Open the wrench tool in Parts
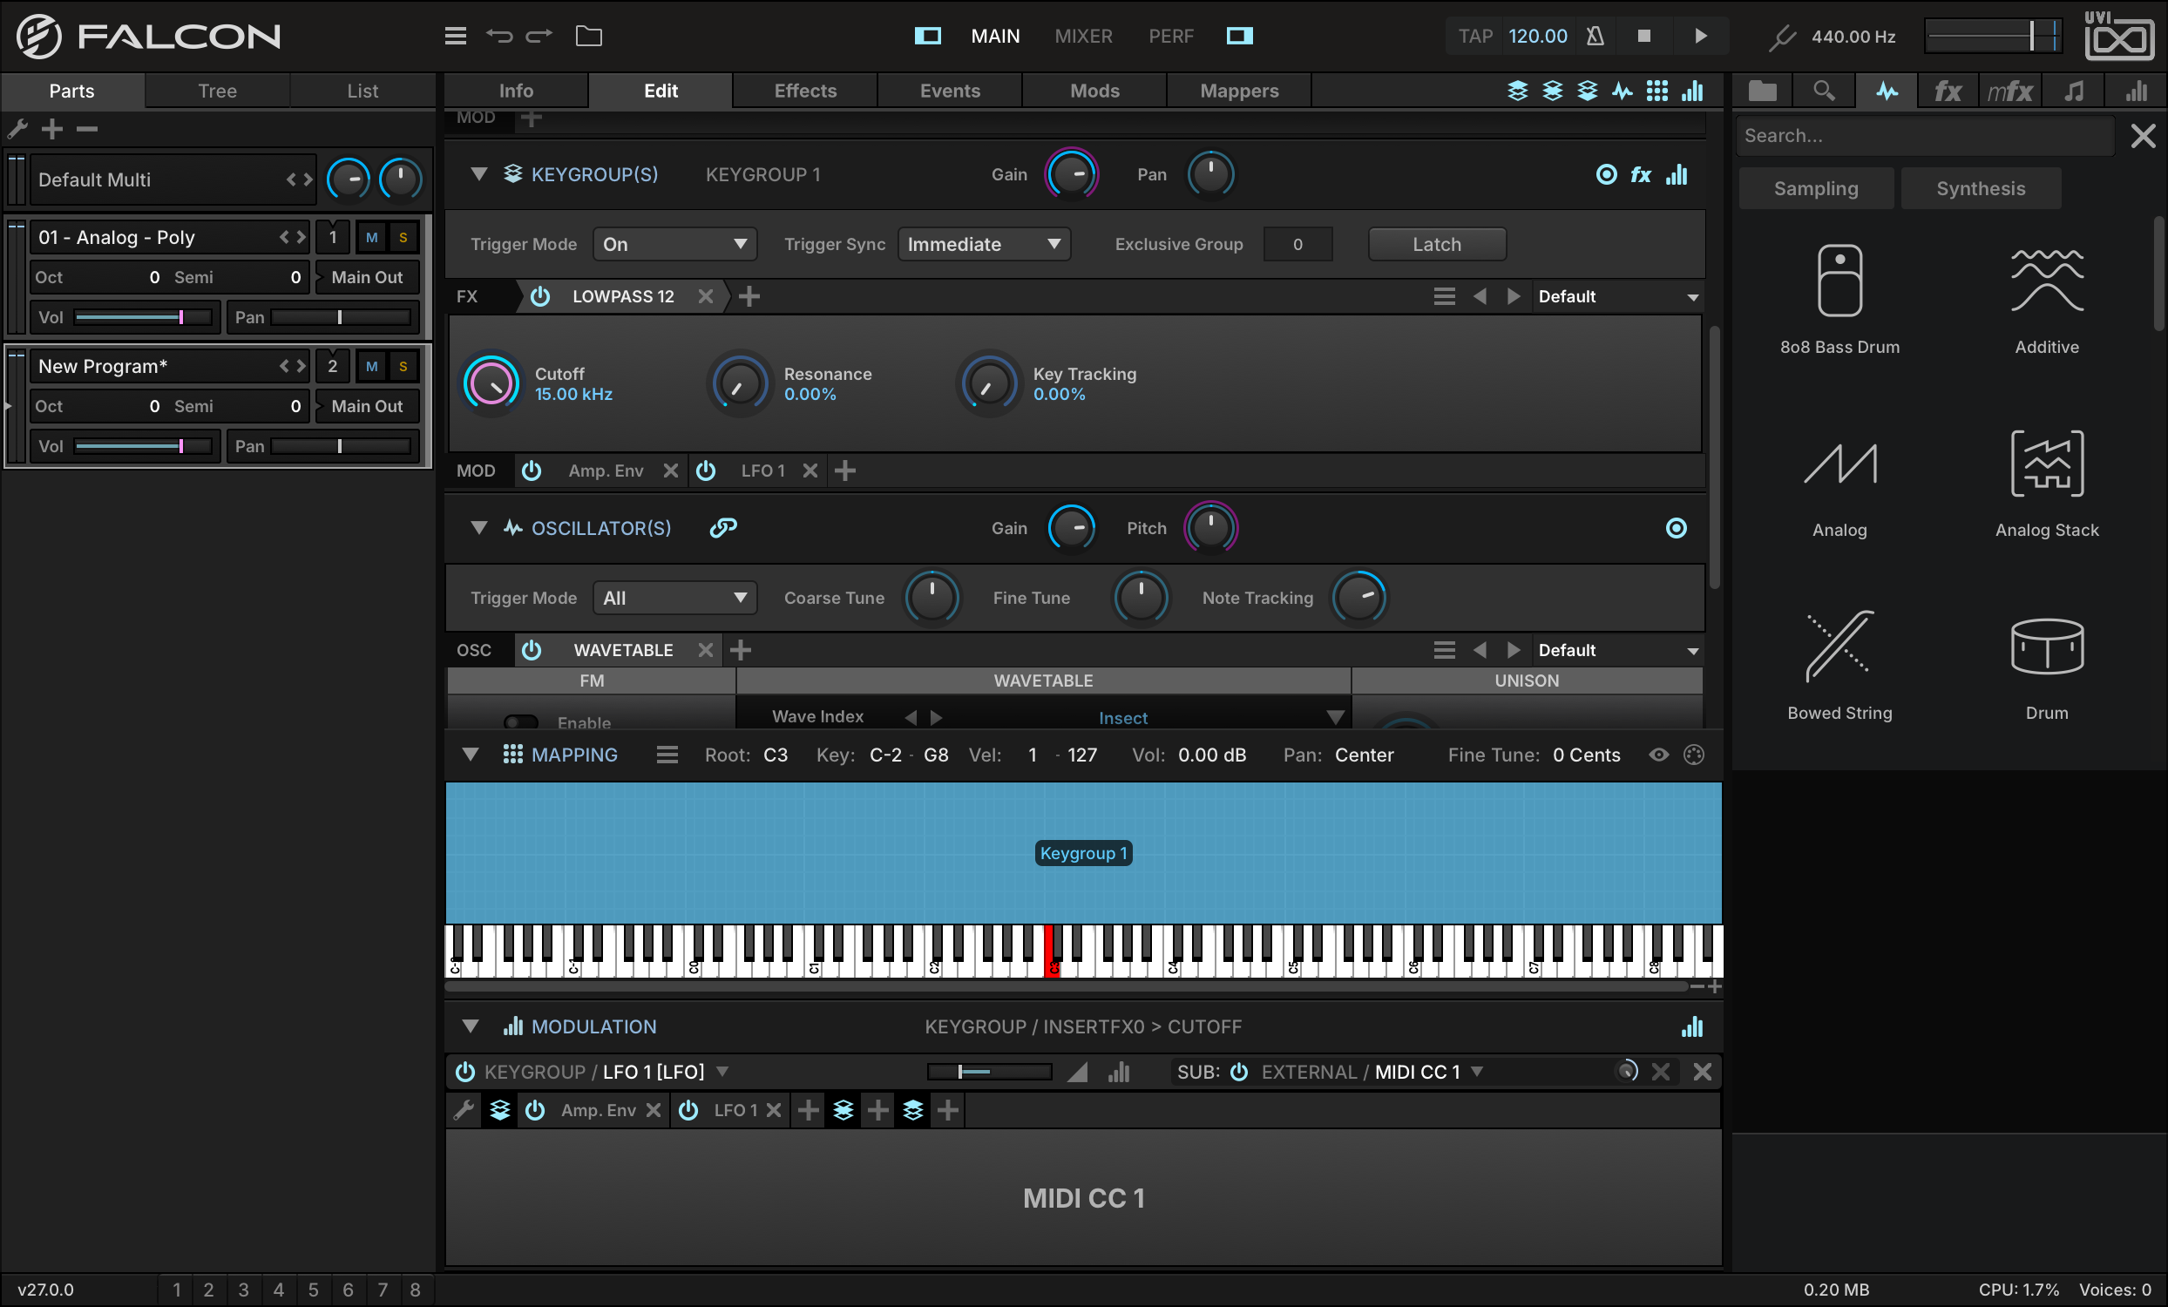 pos(17,129)
